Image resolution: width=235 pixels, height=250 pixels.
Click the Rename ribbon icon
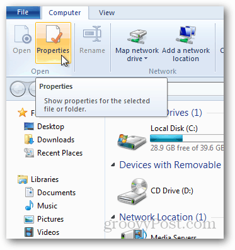(x=92, y=34)
